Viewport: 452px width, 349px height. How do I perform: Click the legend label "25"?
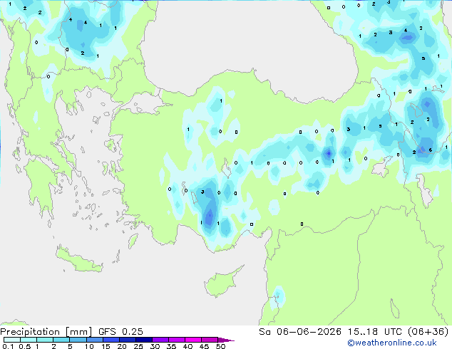pyautogui.click(x=138, y=346)
